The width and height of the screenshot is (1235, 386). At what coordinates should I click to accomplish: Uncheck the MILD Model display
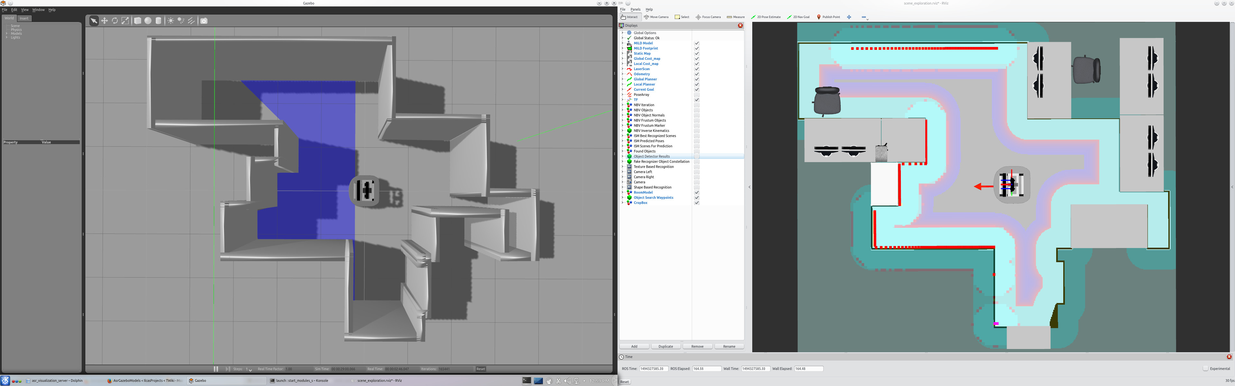(x=697, y=43)
